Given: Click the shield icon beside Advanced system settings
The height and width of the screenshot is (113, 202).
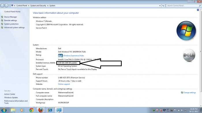Looking at the screenshot, I should [x=2, y=28].
